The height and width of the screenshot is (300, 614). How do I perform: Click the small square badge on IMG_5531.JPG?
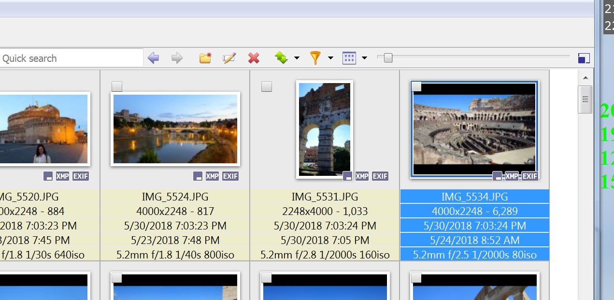coord(347,176)
